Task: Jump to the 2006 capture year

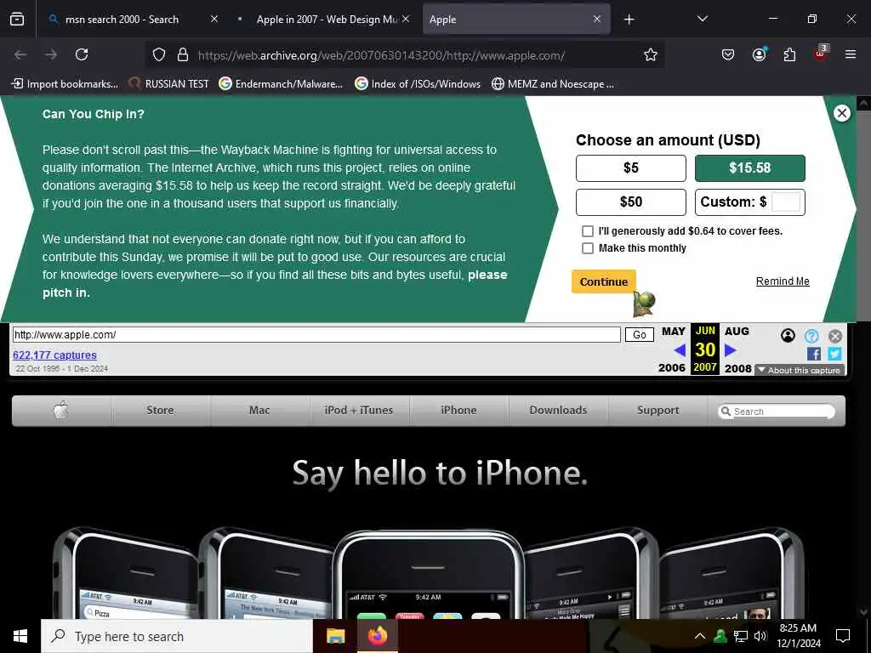Action: pyautogui.click(x=672, y=367)
